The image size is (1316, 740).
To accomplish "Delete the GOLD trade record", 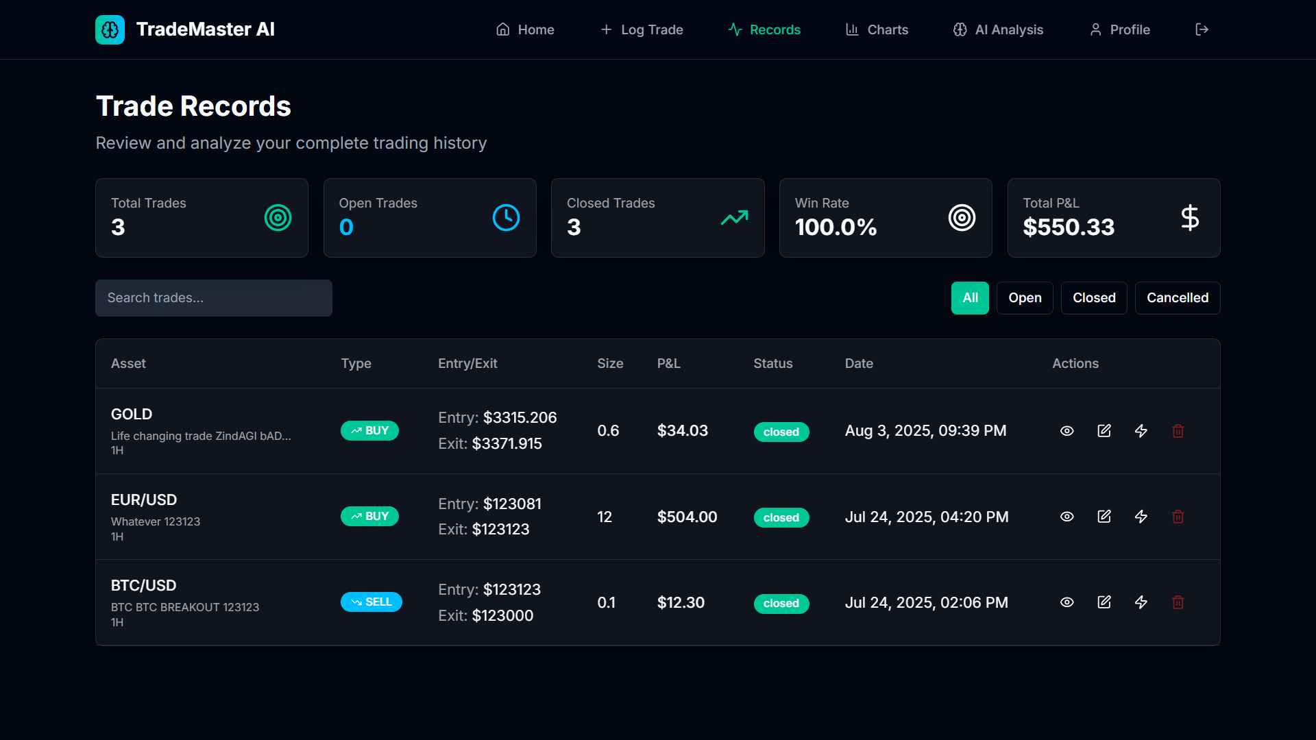I will coord(1178,431).
